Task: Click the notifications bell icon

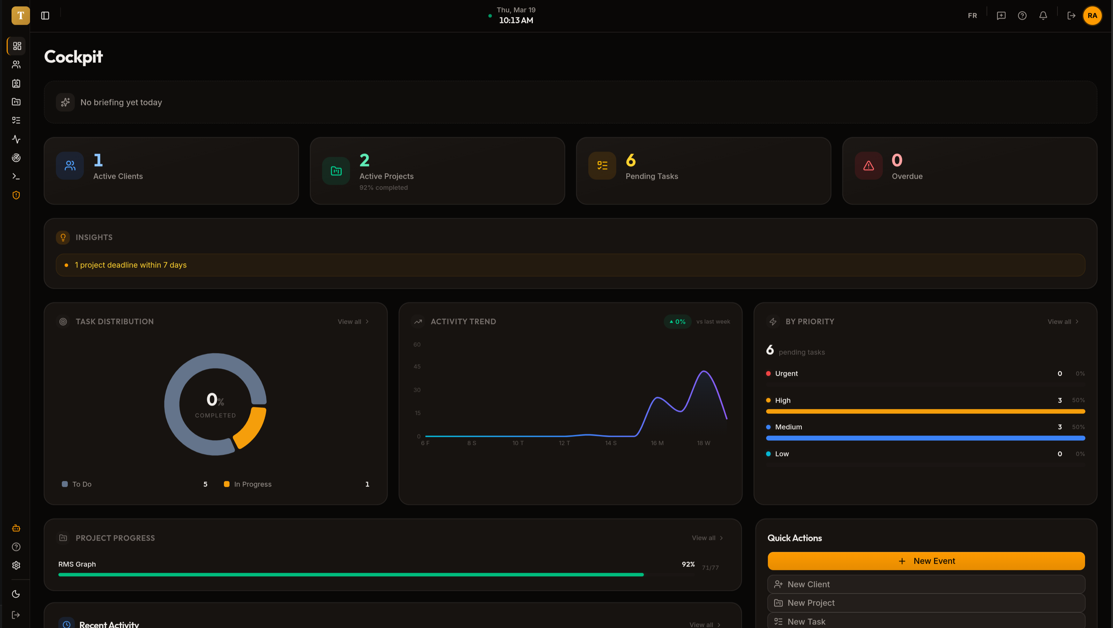Action: (x=1043, y=16)
